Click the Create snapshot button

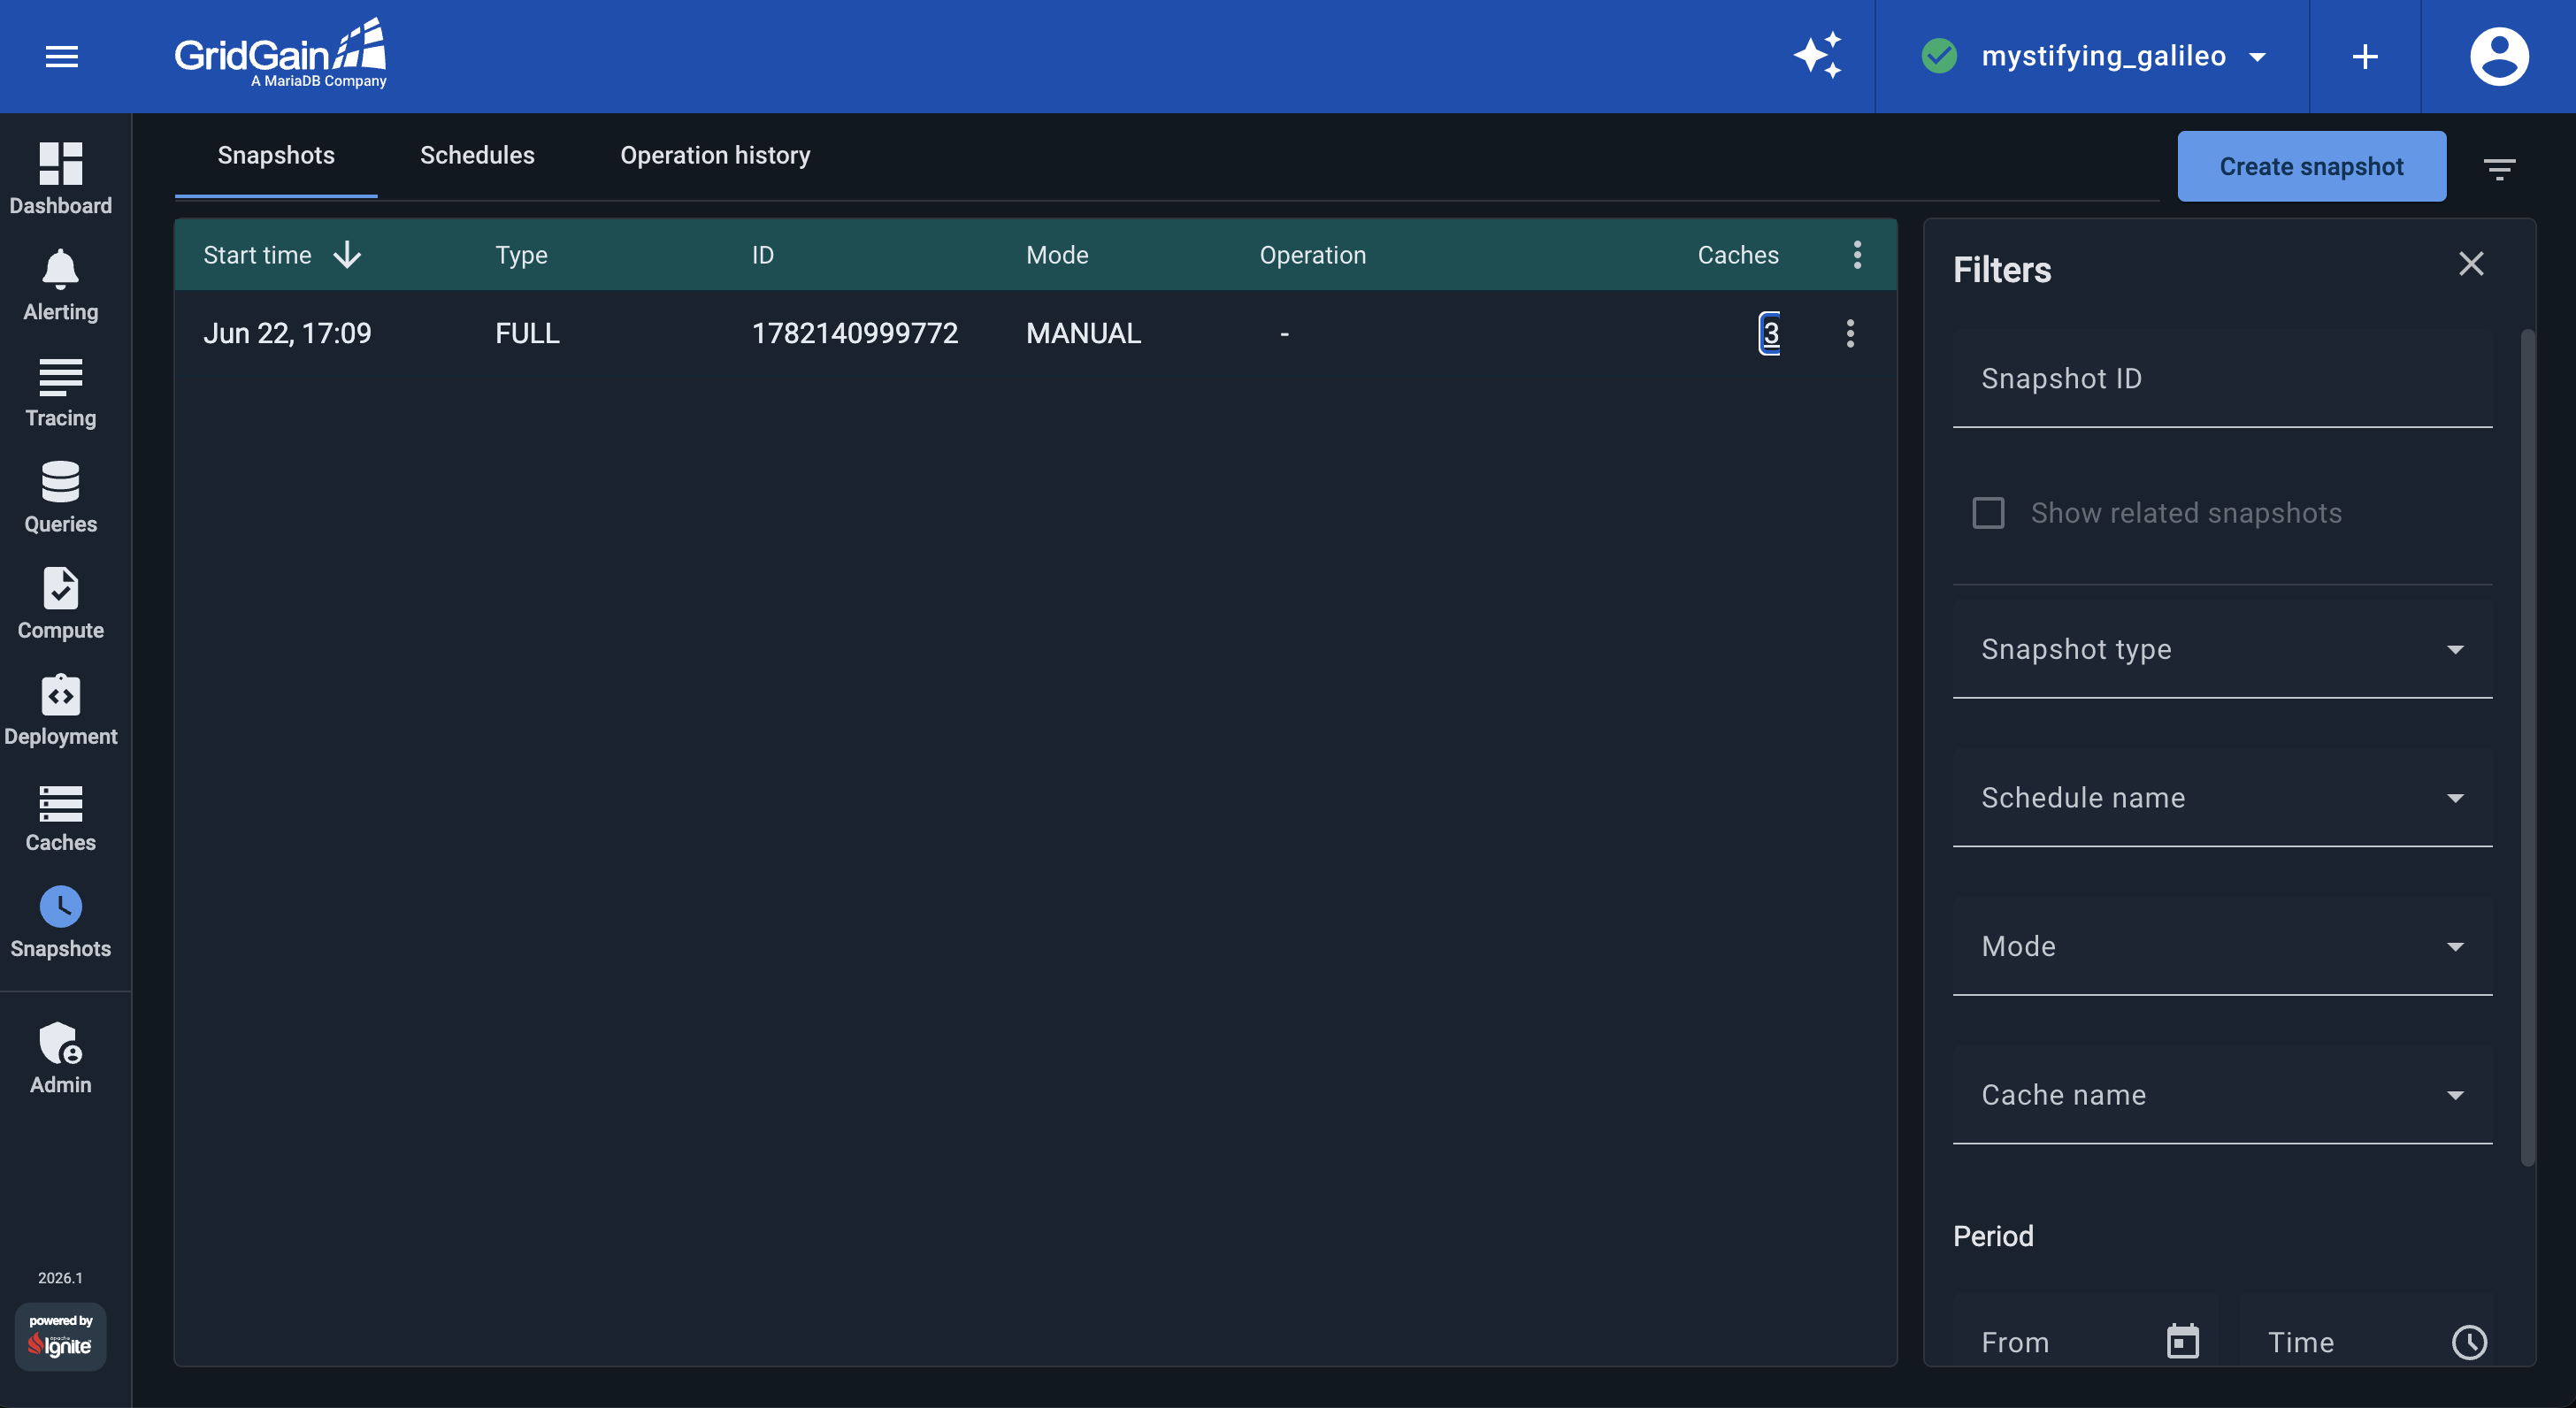[2311, 166]
